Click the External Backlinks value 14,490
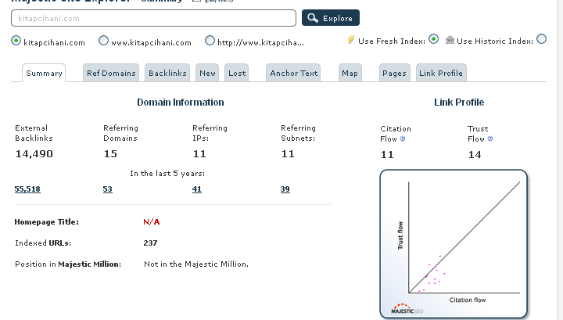The image size is (563, 320). tap(34, 153)
